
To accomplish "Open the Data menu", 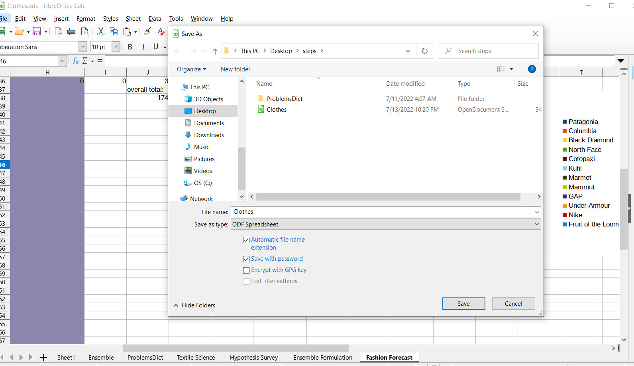I will tap(155, 19).
